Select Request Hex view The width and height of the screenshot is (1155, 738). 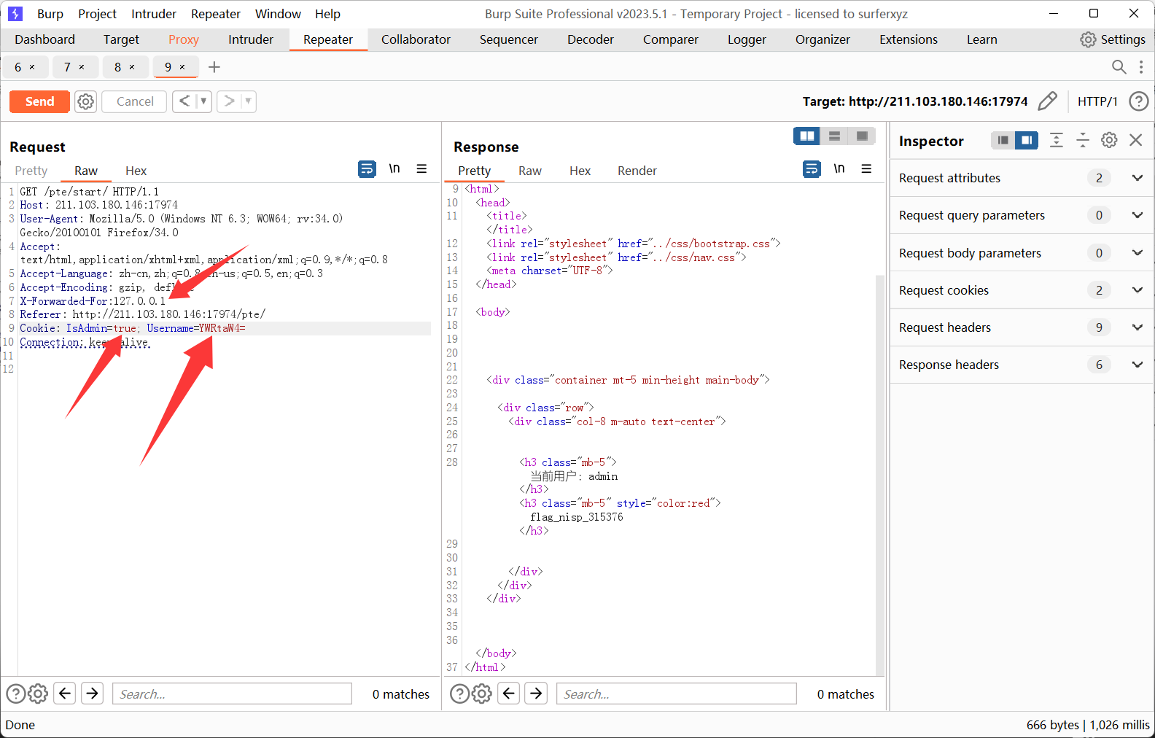[136, 171]
